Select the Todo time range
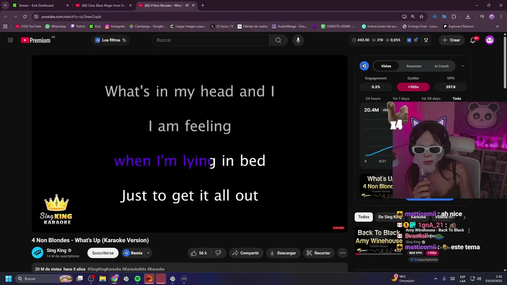Screen dimensions: 507x285 457,99
